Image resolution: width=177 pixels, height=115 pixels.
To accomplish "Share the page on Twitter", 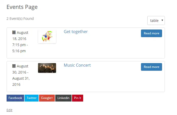I will point(32,98).
